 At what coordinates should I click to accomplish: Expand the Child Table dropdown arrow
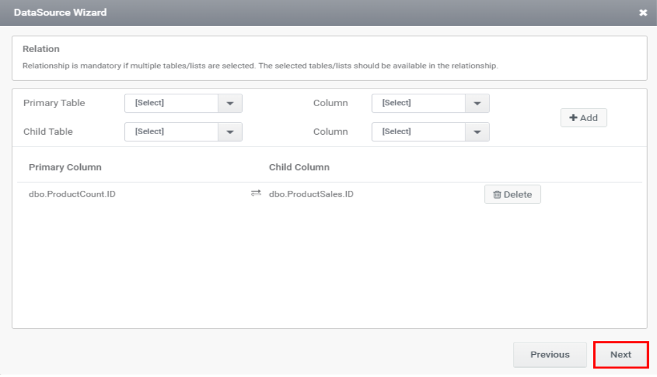[x=229, y=132]
